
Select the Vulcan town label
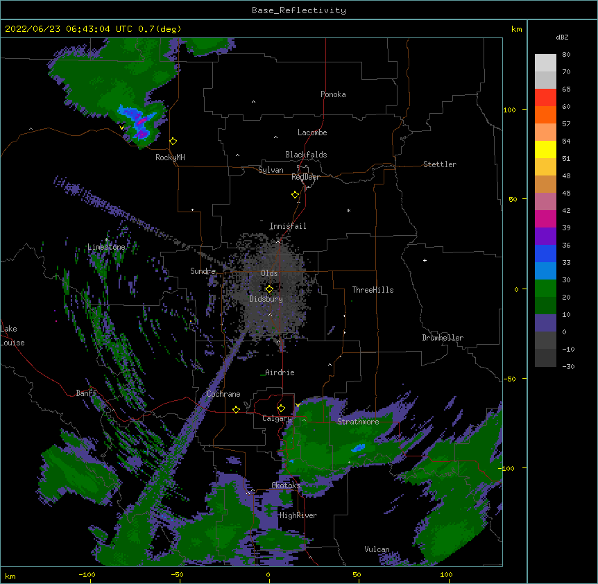[x=377, y=549]
